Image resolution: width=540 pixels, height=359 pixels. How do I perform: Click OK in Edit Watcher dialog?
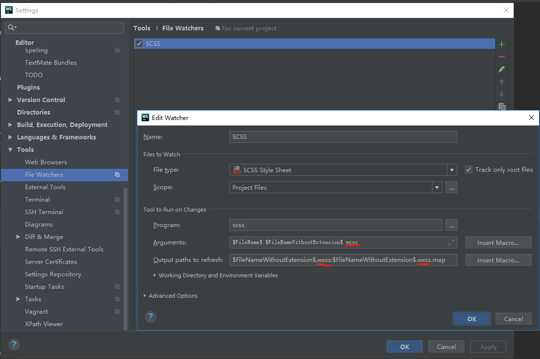pos(471,319)
